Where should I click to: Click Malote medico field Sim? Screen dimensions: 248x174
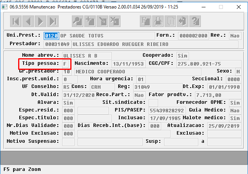(x=235, y=118)
